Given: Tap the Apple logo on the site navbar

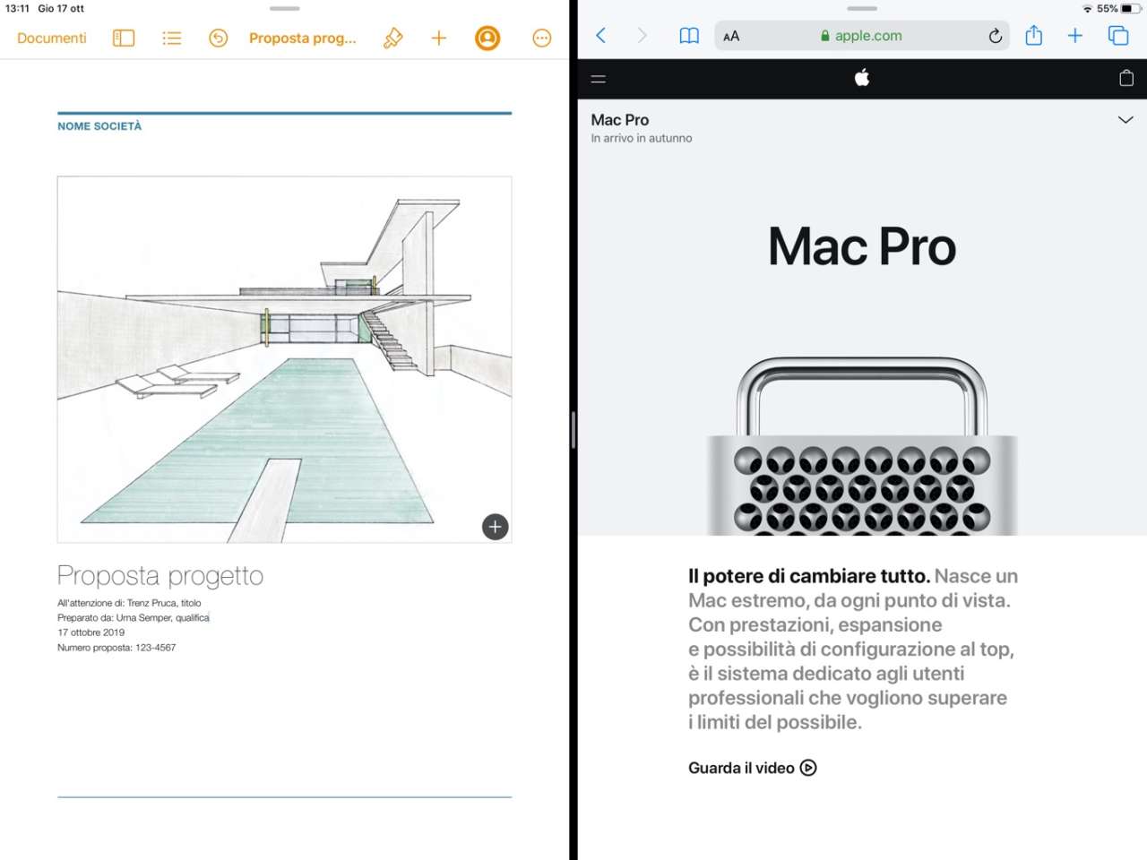Looking at the screenshot, I should pyautogui.click(x=862, y=78).
